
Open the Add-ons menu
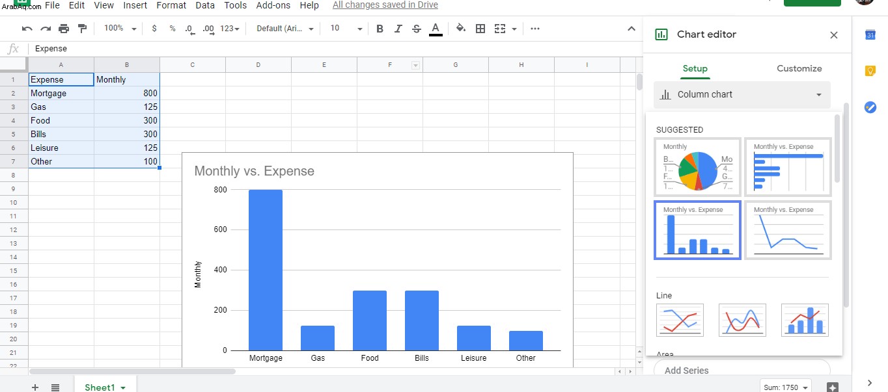tap(274, 5)
